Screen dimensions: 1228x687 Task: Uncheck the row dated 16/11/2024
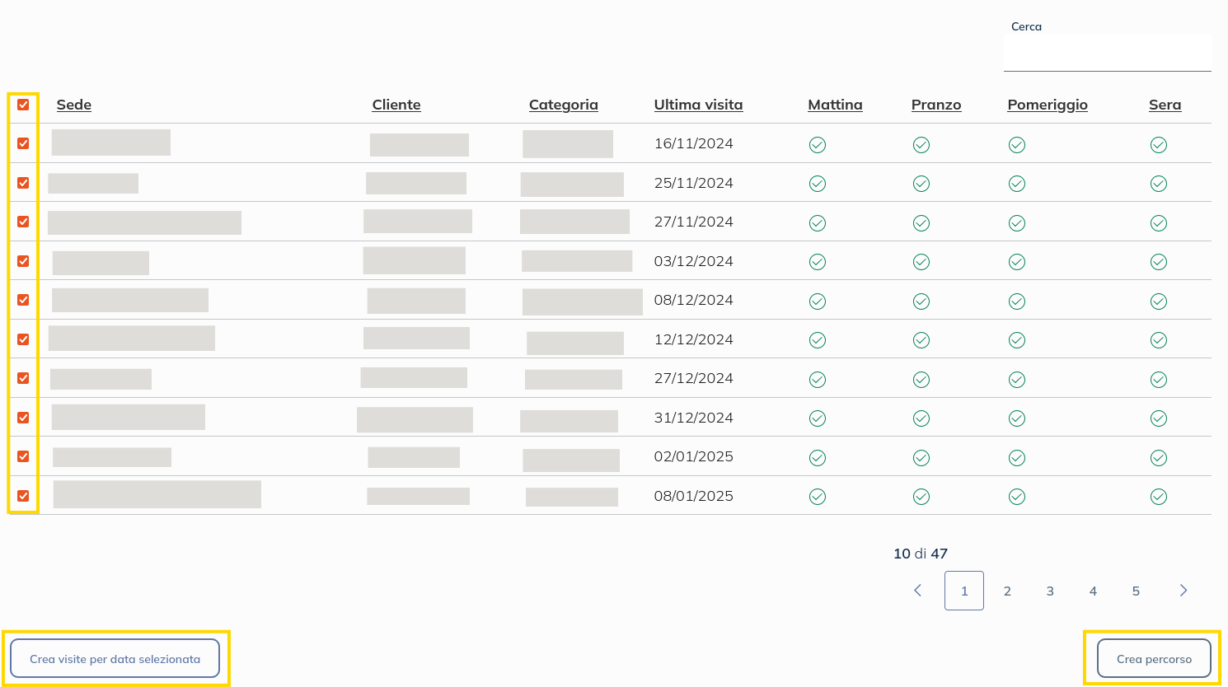(23, 143)
